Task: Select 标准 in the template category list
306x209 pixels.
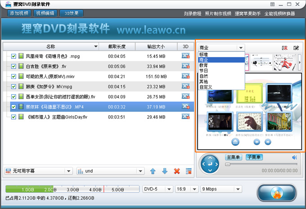Action: tap(221, 54)
